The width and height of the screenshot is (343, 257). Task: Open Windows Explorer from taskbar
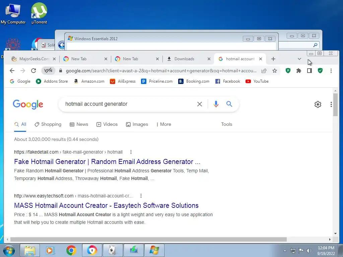coord(30,250)
